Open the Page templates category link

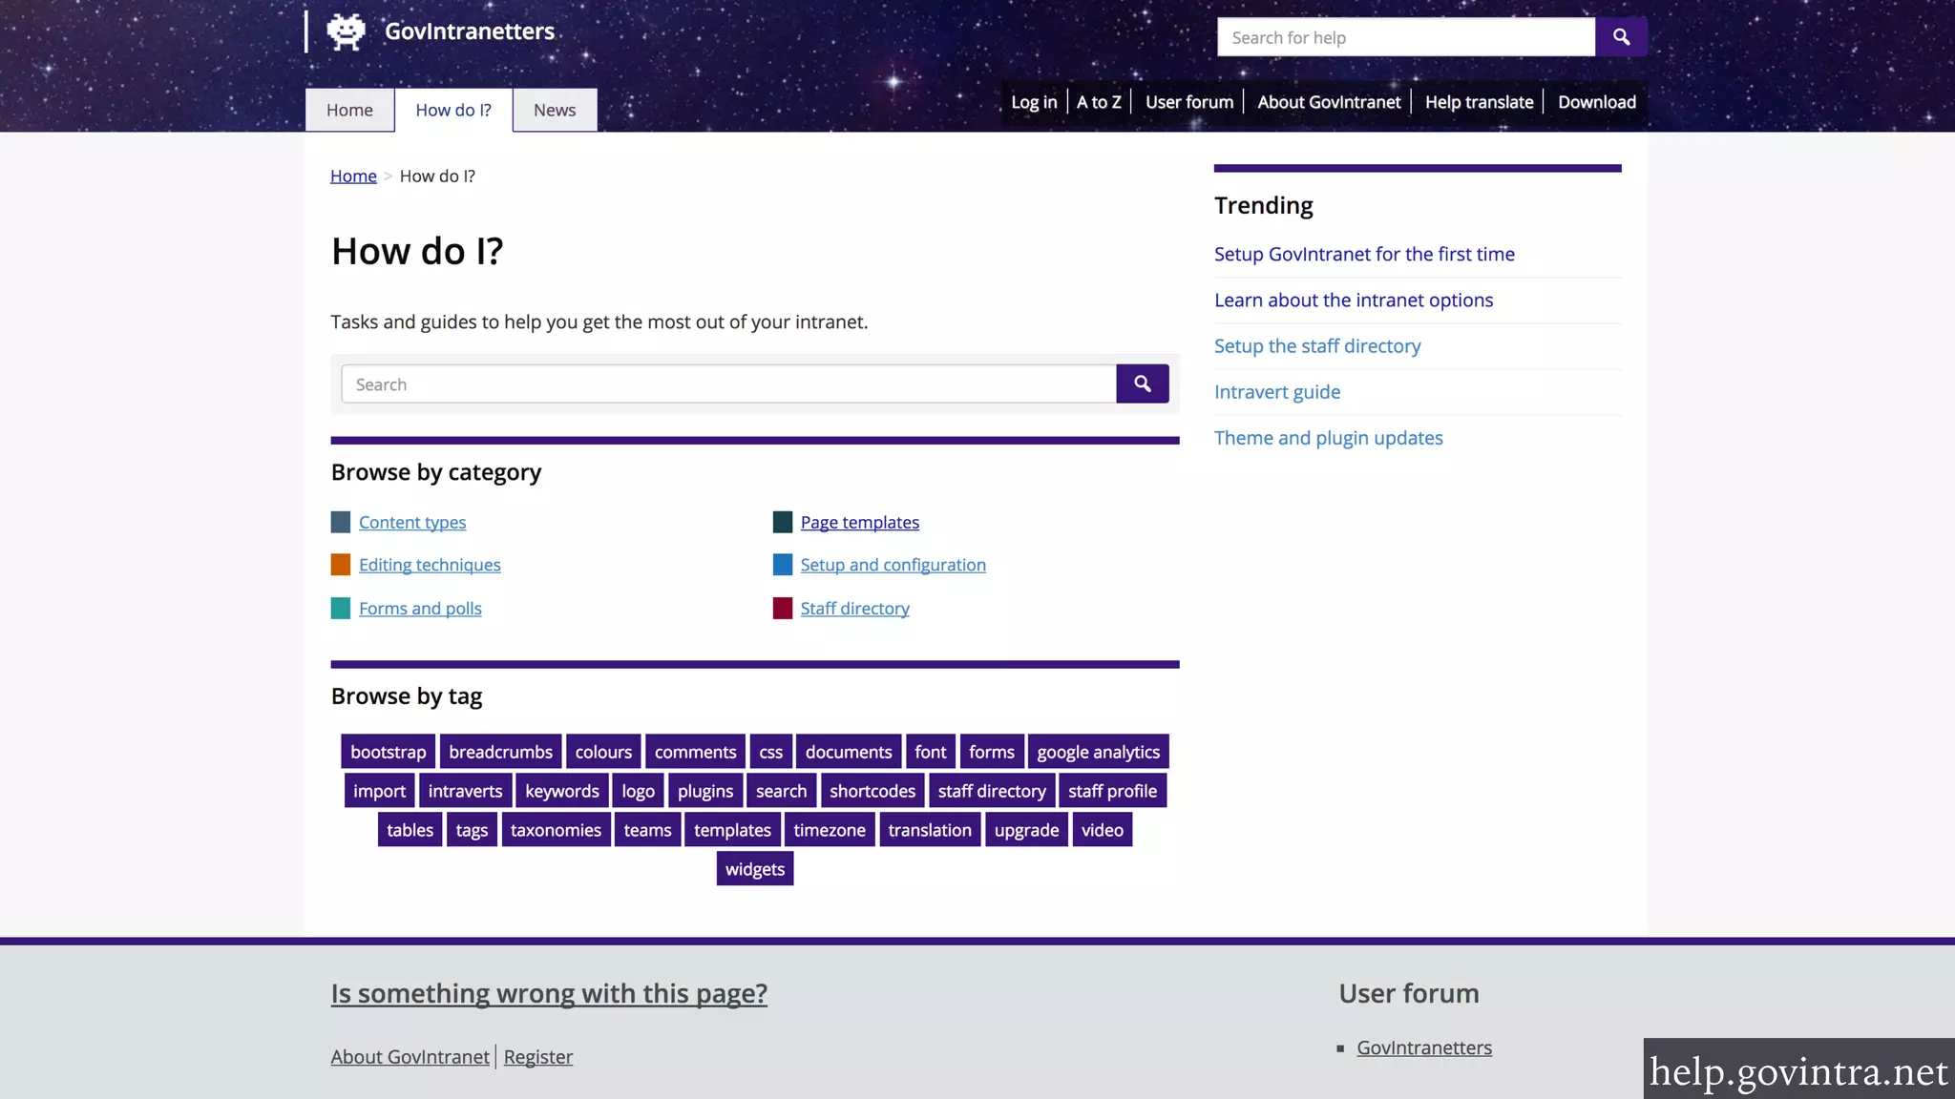859,522
